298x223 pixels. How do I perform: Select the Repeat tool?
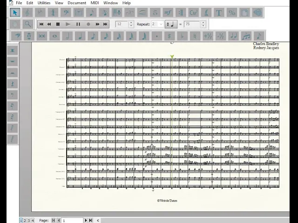181,13
